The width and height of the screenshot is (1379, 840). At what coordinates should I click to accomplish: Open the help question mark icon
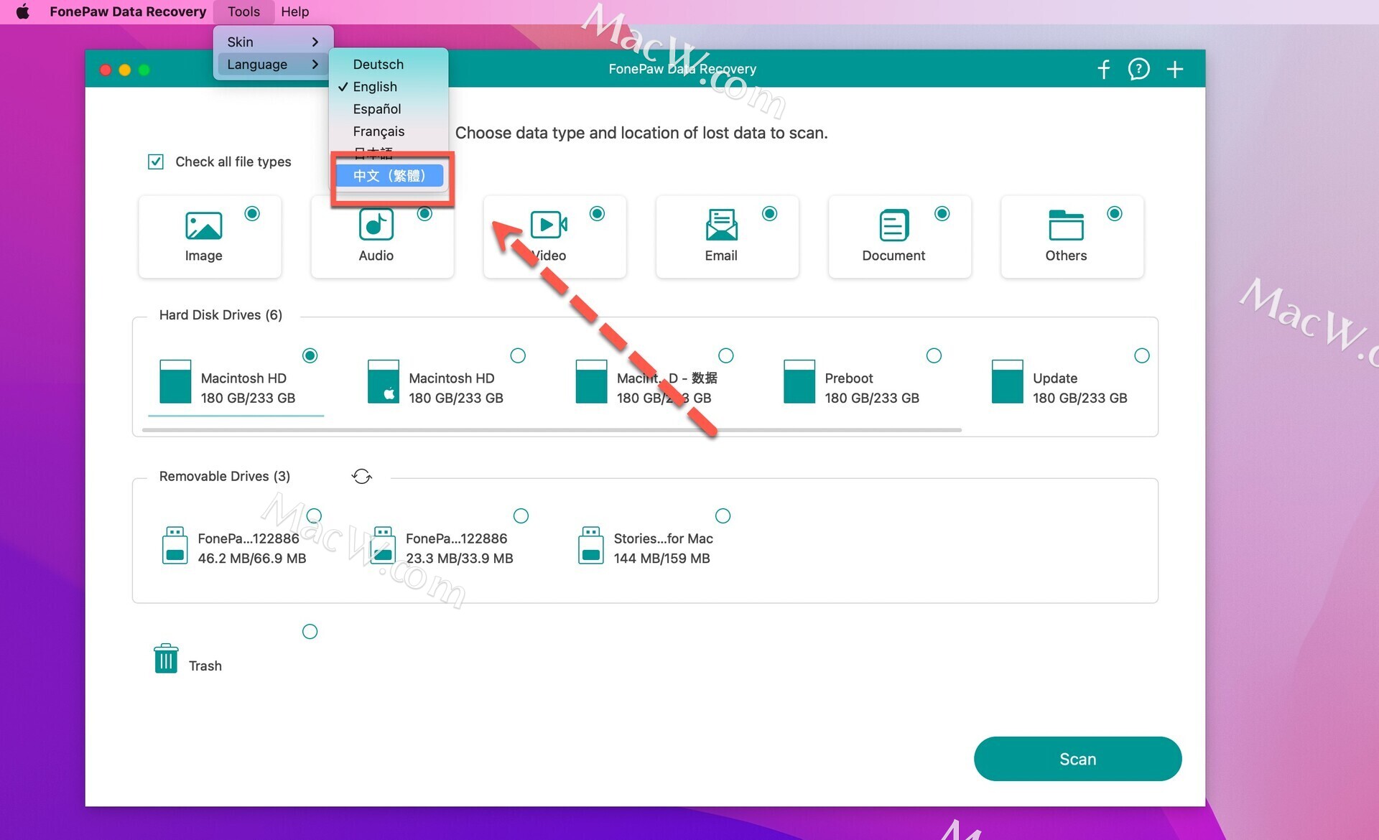click(1138, 69)
